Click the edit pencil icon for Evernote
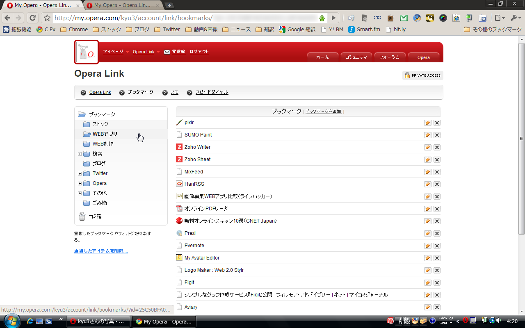This screenshot has width=525, height=328. (x=427, y=246)
